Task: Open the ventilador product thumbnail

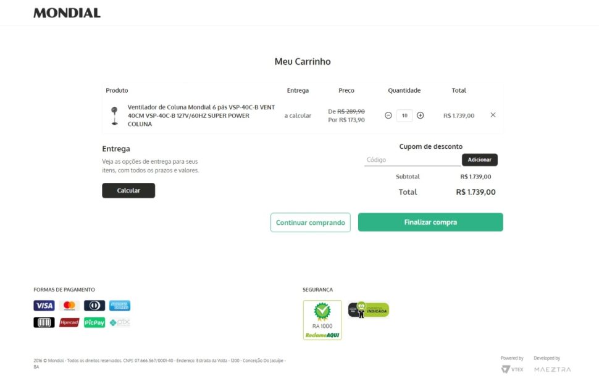Action: [x=114, y=115]
